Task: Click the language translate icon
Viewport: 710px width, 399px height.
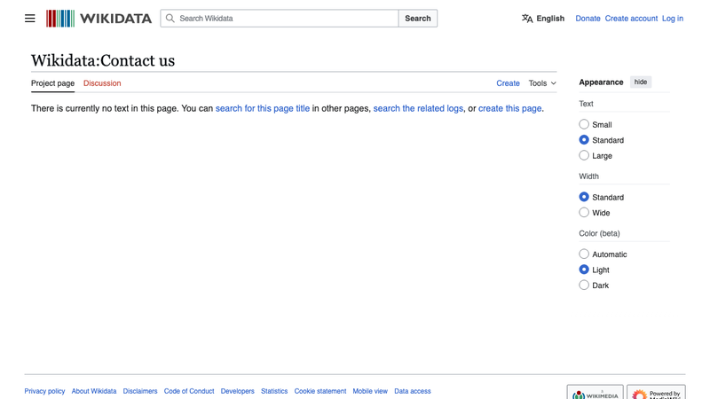Action: coord(527,19)
